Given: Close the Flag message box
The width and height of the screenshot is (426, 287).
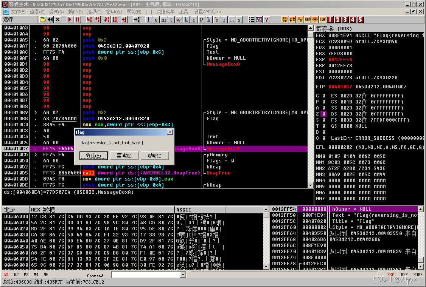Looking at the screenshot, I should [170, 132].
